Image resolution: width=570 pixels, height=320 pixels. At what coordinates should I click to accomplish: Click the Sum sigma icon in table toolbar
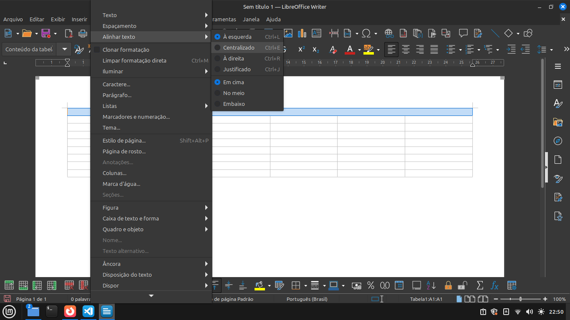pyautogui.click(x=480, y=285)
